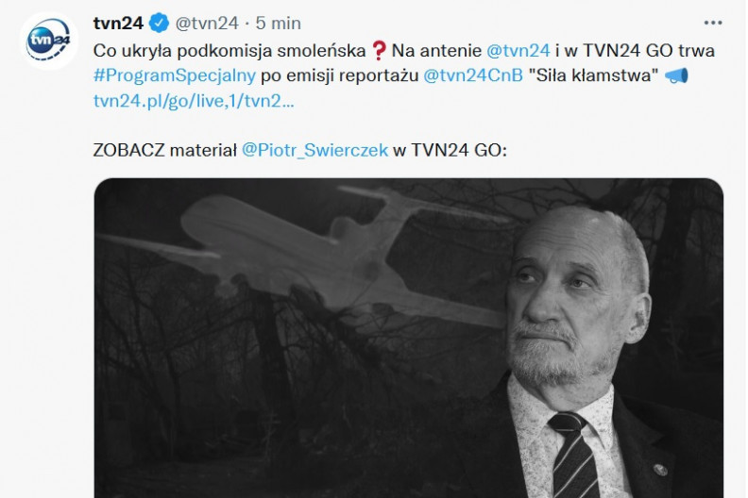Open the tvn24 display name in tweet header
This screenshot has height=498, width=748.
tap(118, 23)
